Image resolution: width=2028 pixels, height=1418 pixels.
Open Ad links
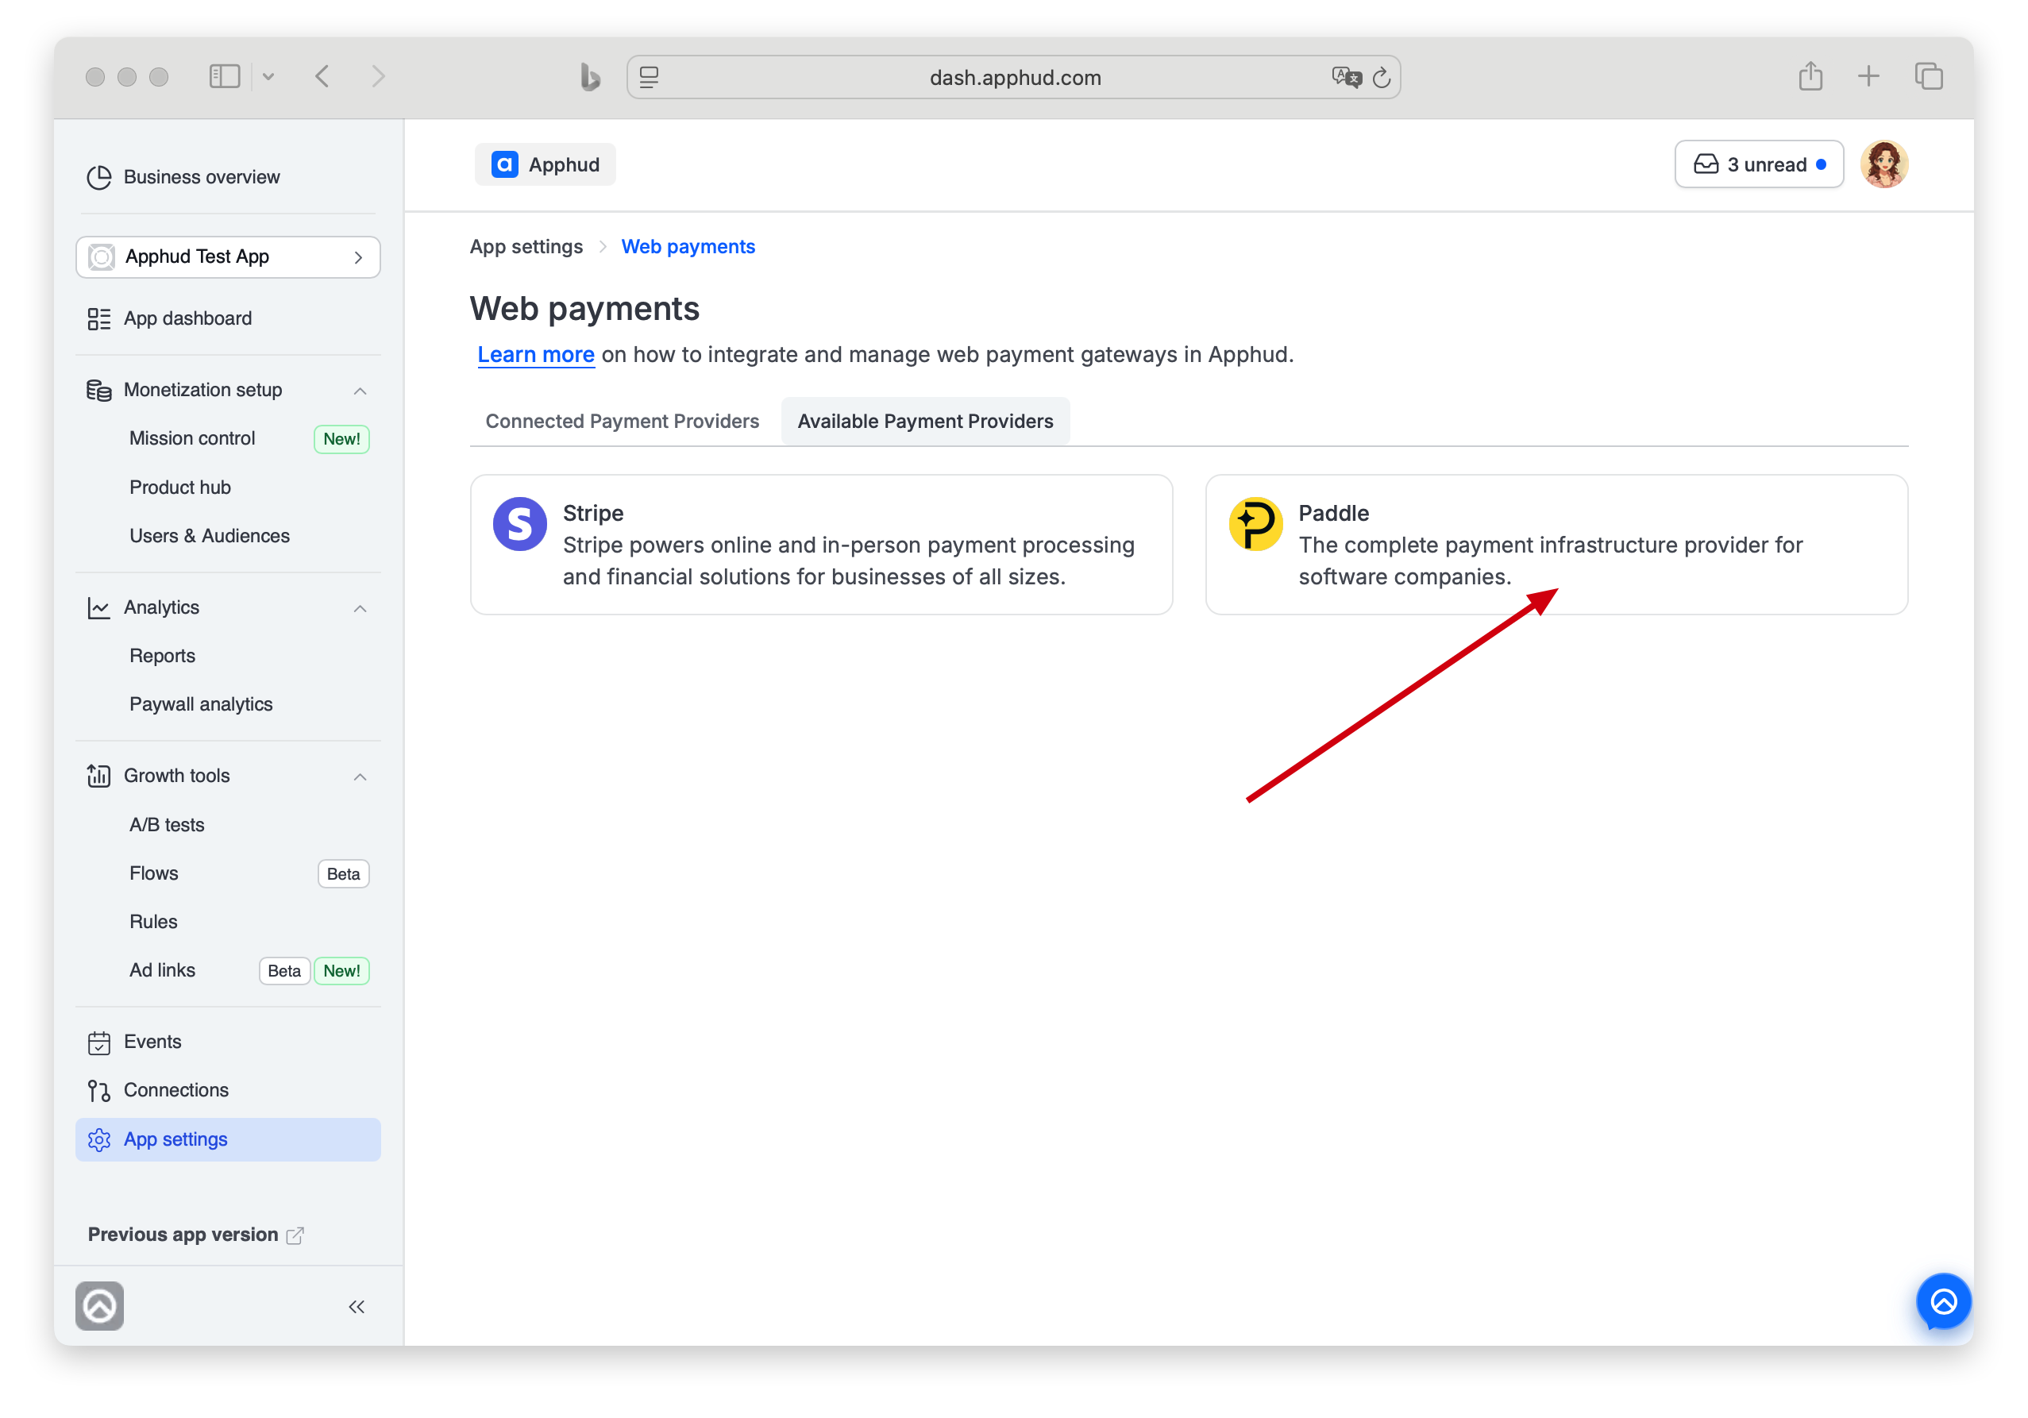(x=163, y=970)
